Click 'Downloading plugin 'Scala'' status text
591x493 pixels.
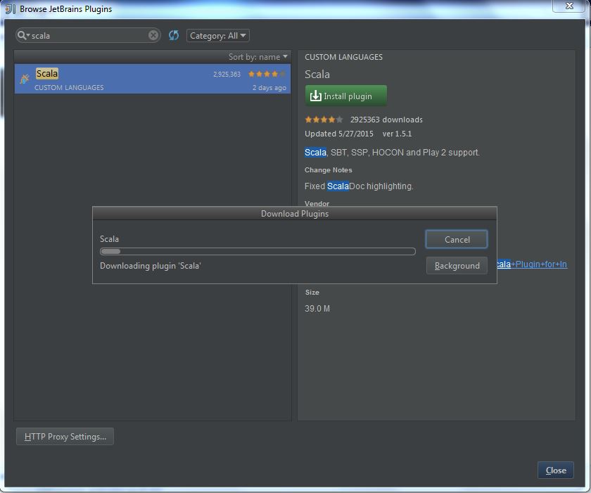point(151,266)
